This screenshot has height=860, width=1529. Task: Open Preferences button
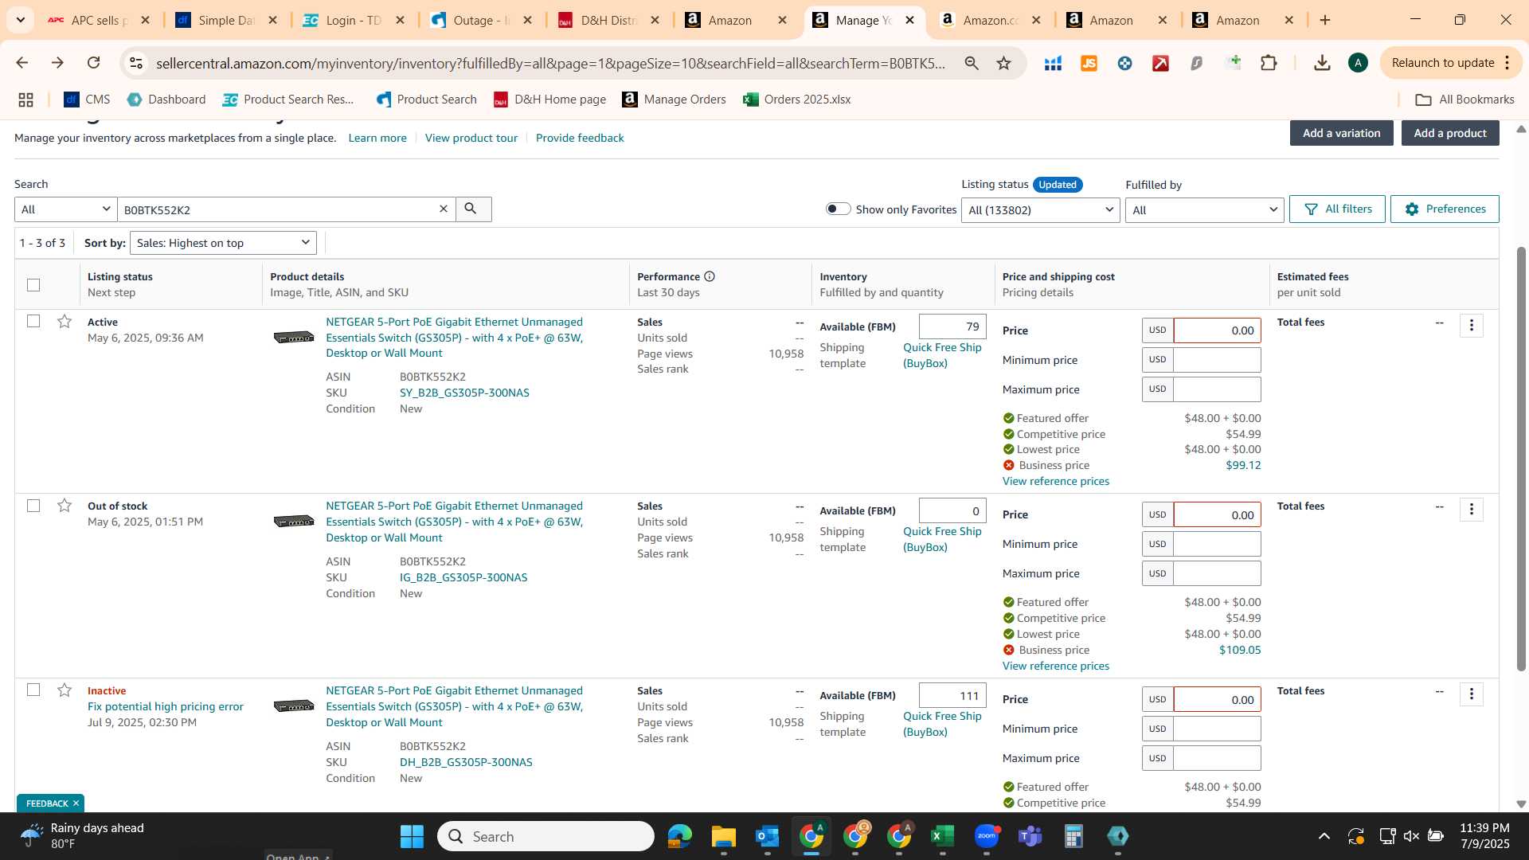pyautogui.click(x=1445, y=209)
